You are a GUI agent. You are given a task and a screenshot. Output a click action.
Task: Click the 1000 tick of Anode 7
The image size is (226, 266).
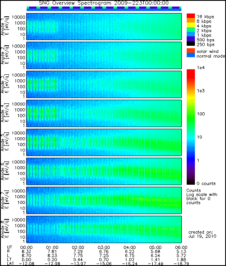tap(20, 197)
